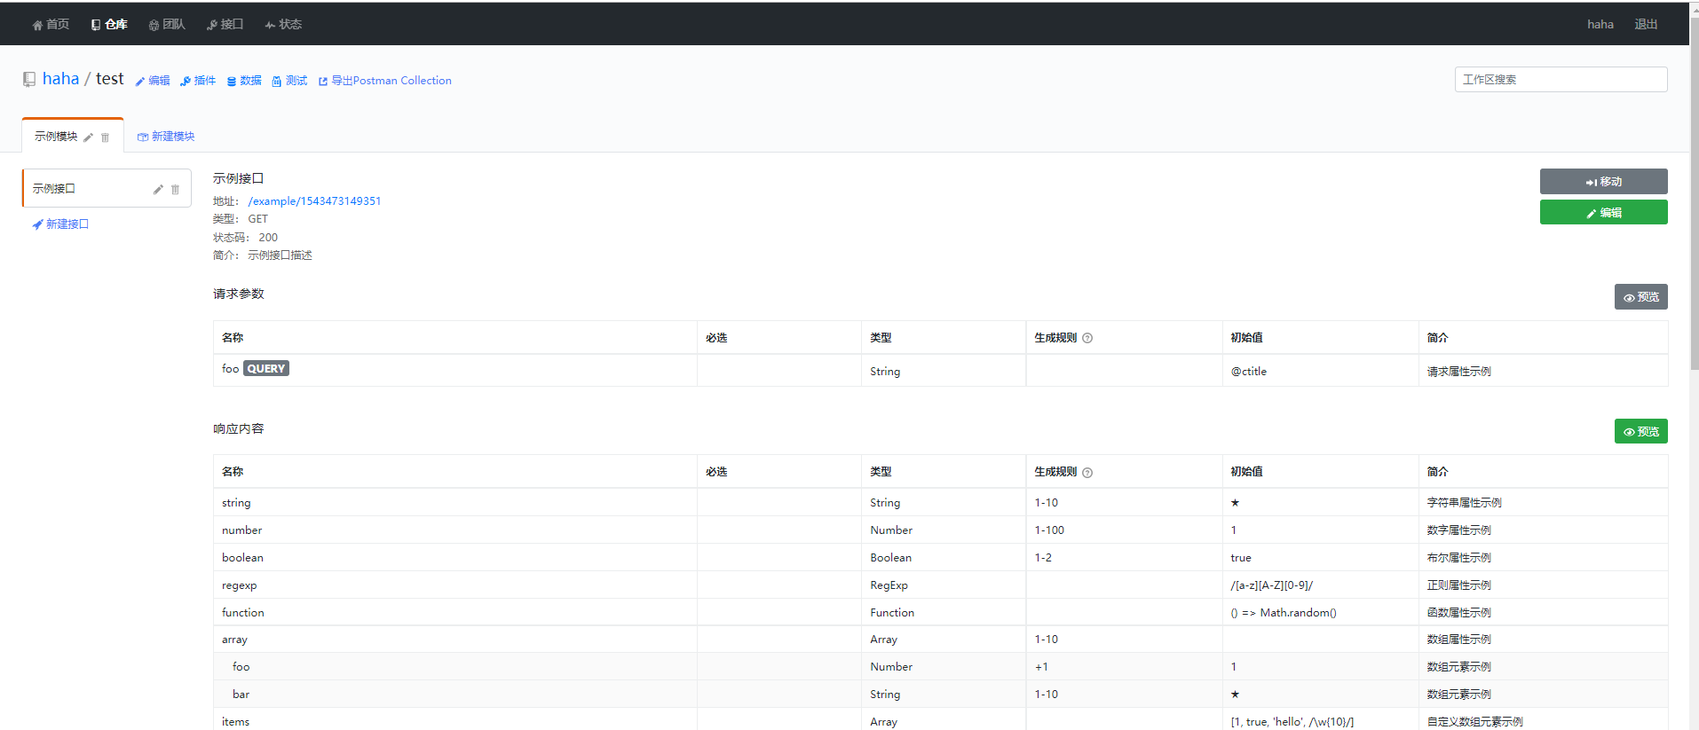1699x730 pixels.
Task: Click the test repository name in title
Action: click(x=110, y=78)
